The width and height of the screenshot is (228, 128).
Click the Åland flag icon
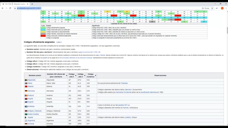tap(26, 83)
